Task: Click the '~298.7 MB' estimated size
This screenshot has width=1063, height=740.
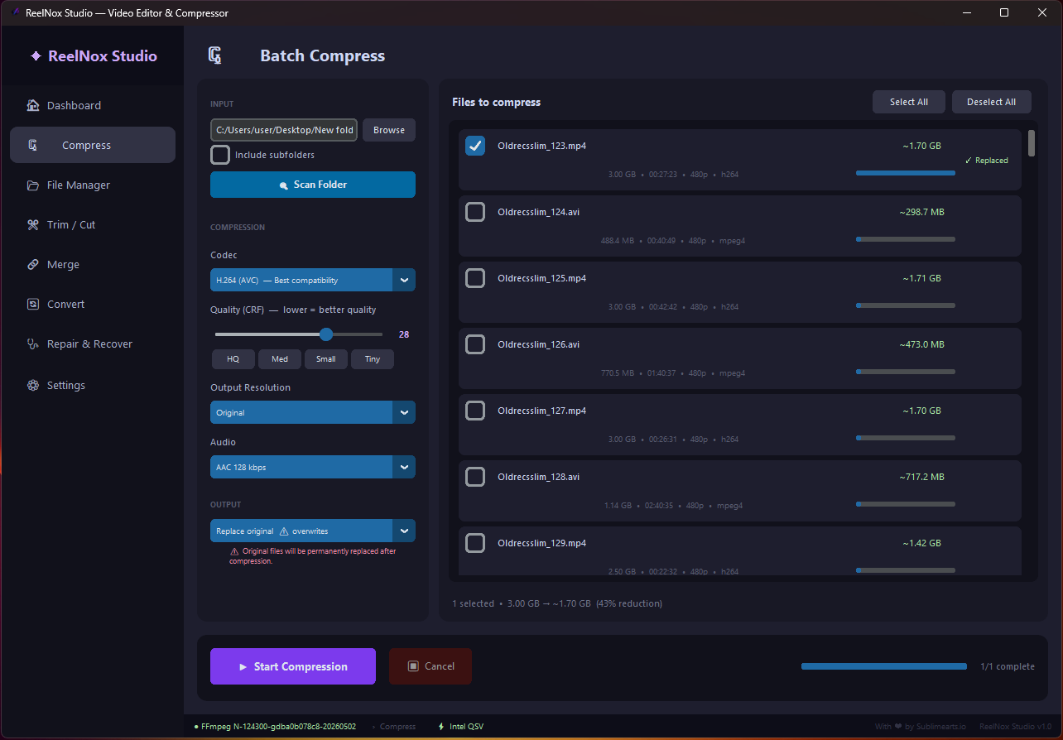Action: point(921,212)
